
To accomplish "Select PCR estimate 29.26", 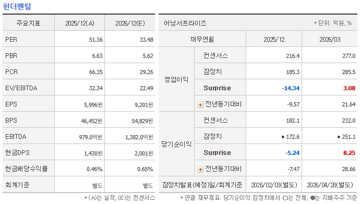I will 146,72.
